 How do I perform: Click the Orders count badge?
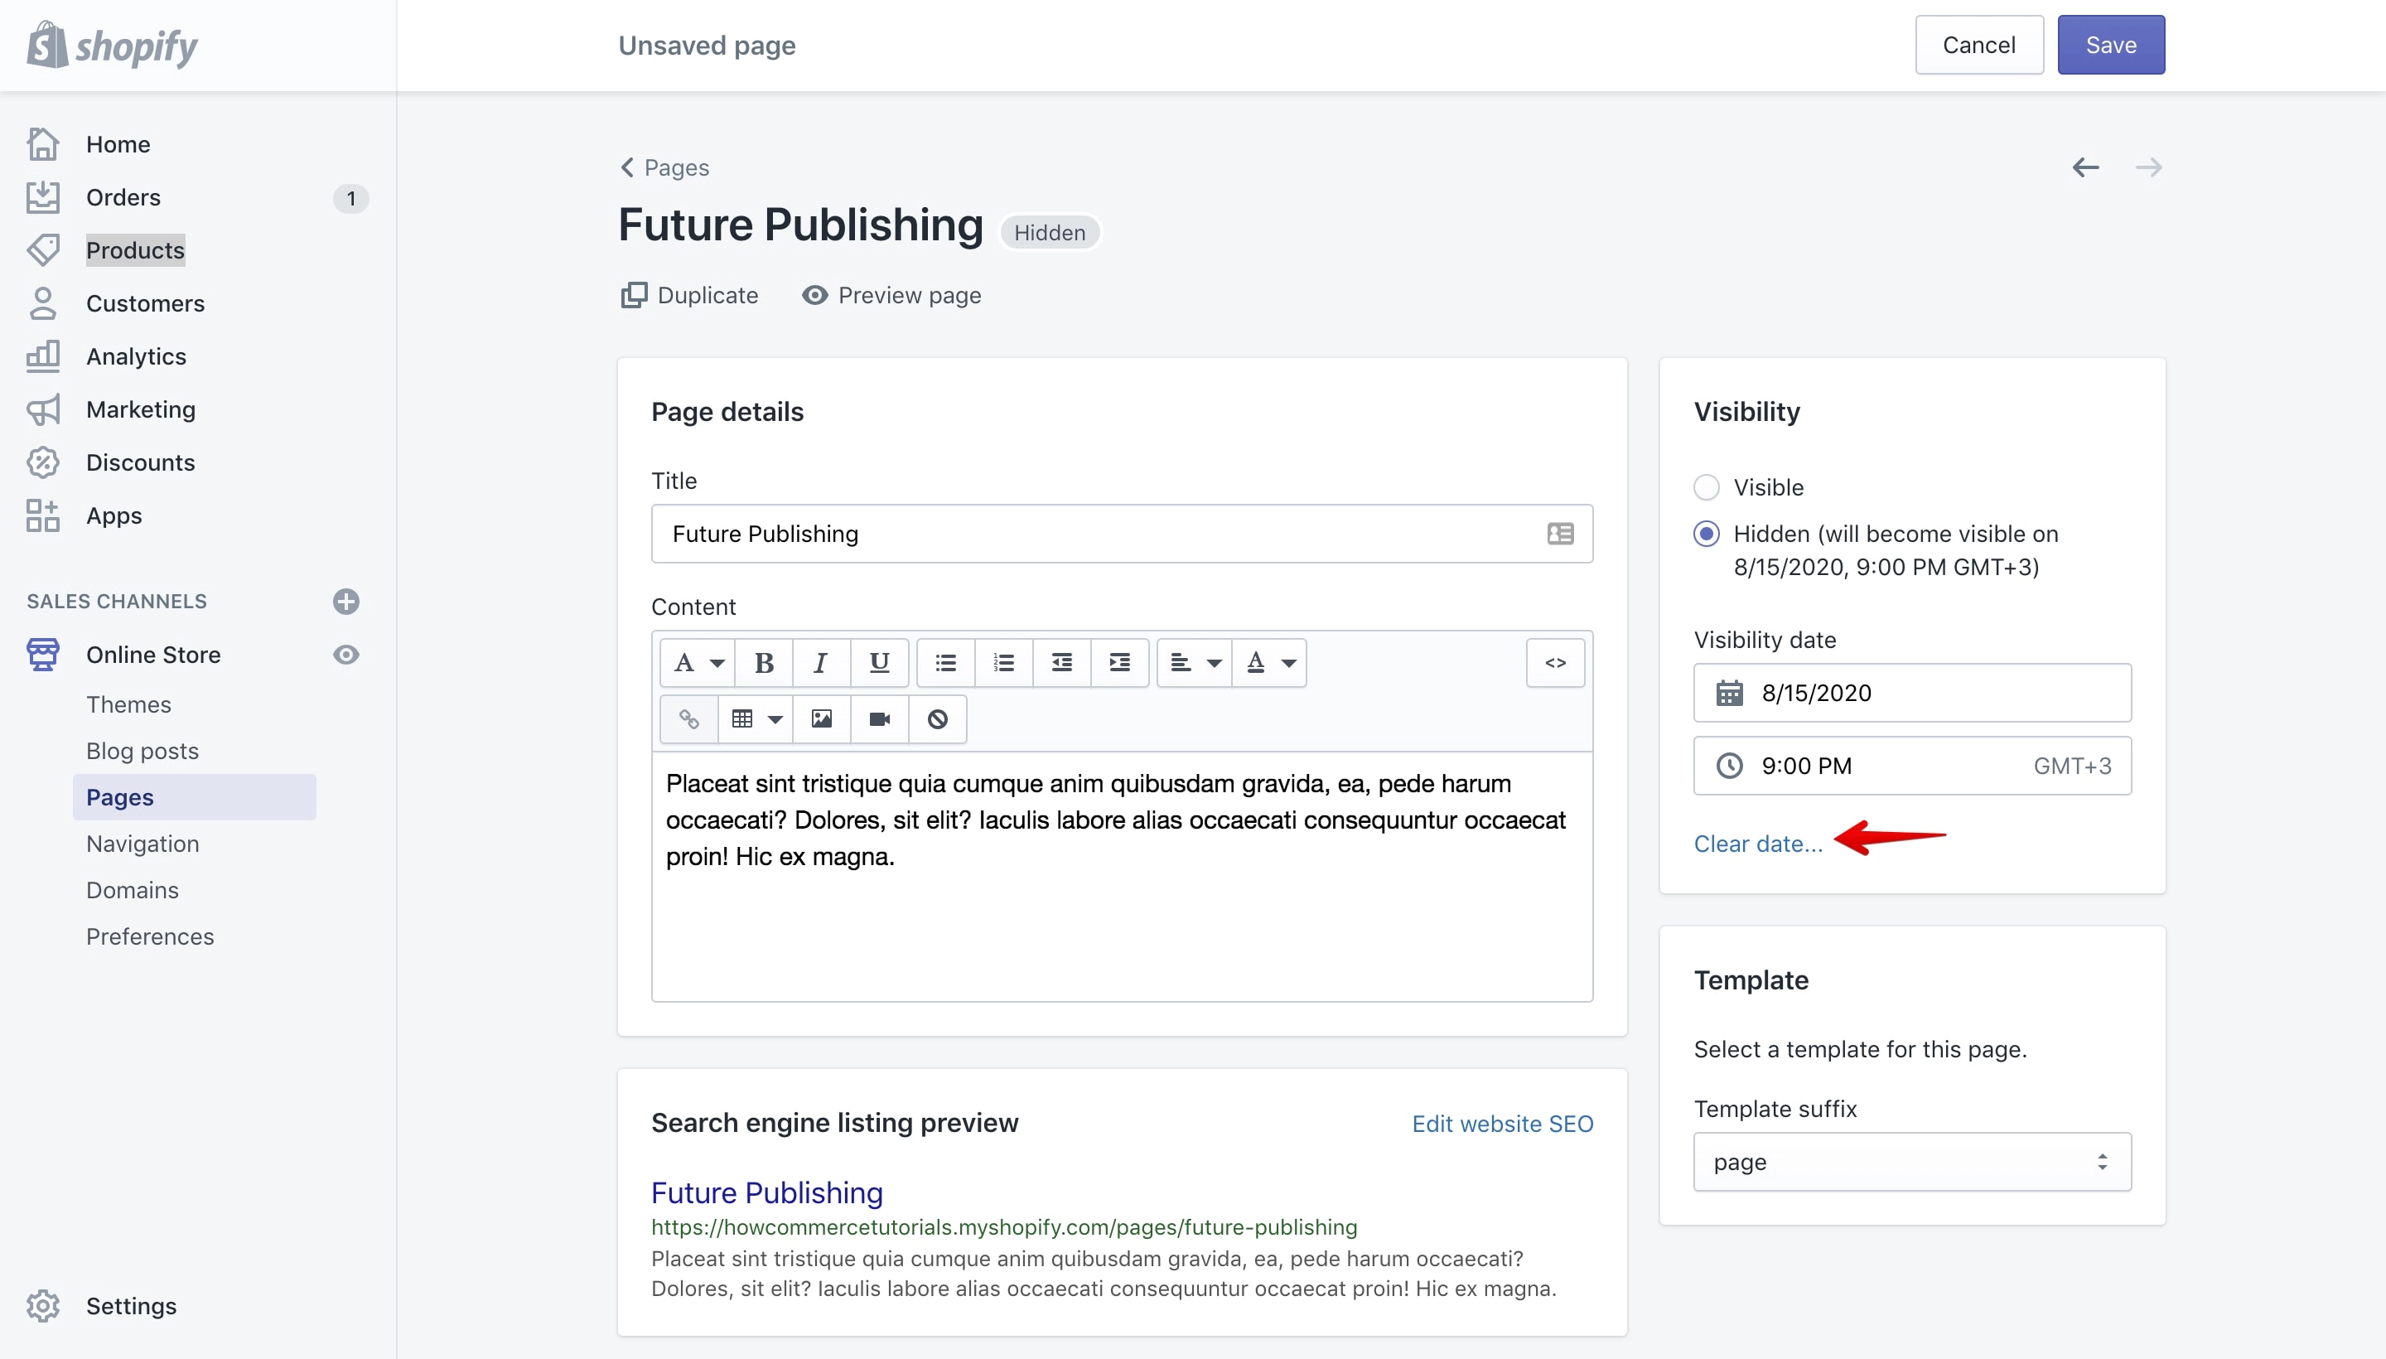350,198
